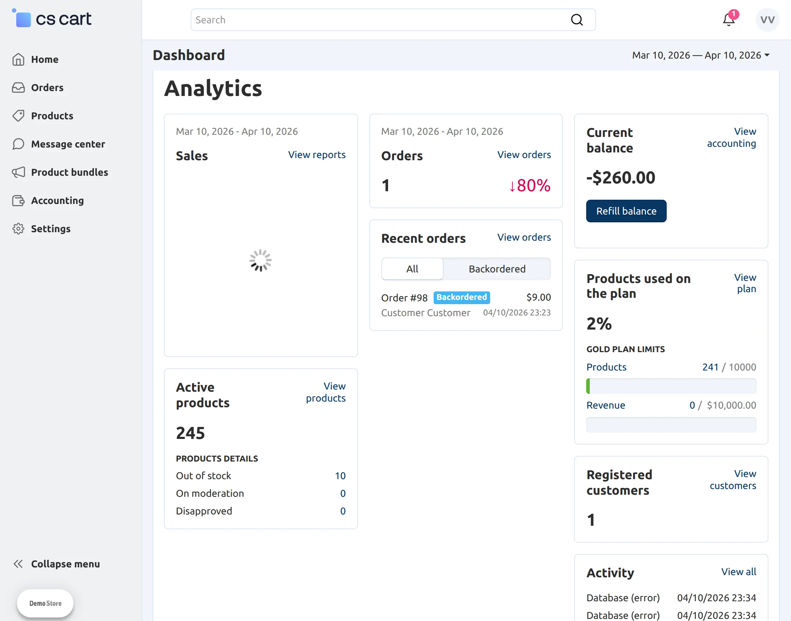Screen dimensions: 791x621
Task: Collapse the sidebar menu
Action: 56,564
